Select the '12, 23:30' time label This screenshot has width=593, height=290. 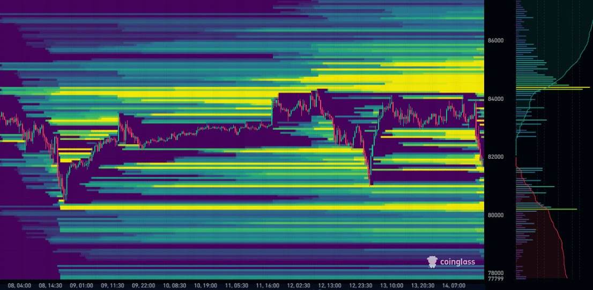[360, 286]
